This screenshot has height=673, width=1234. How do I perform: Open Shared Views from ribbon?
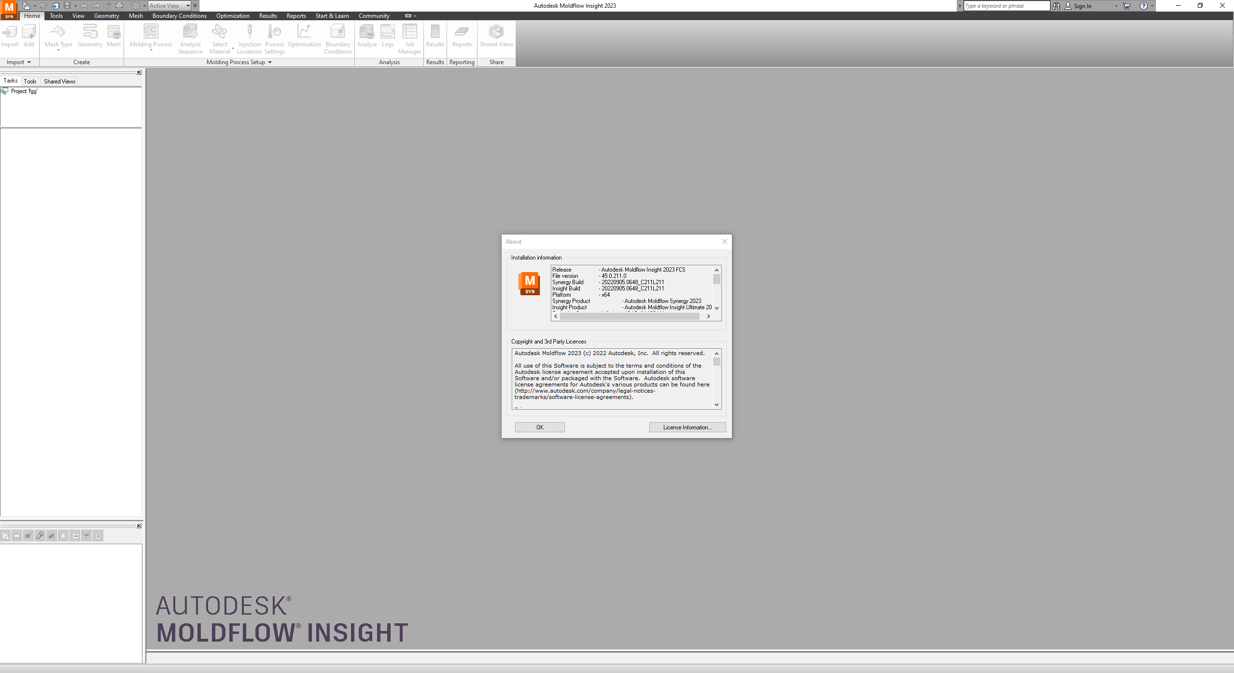496,36
